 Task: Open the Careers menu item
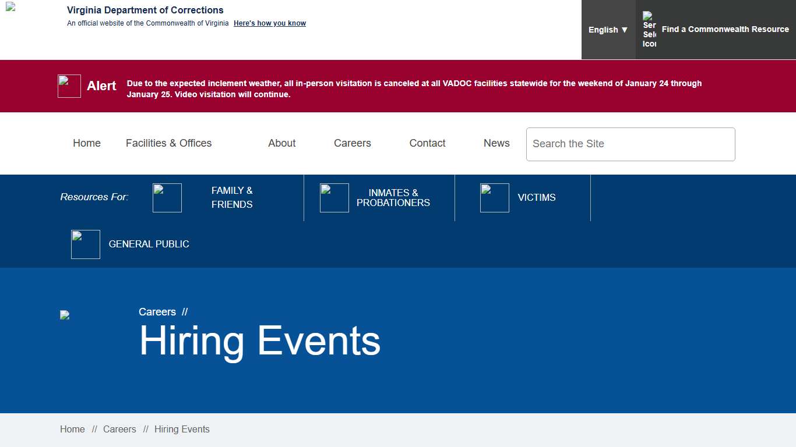pyautogui.click(x=353, y=143)
